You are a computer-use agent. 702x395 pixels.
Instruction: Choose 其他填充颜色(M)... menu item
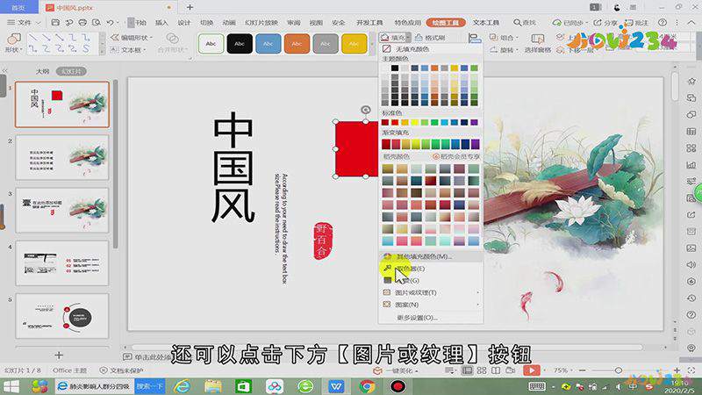click(431, 256)
